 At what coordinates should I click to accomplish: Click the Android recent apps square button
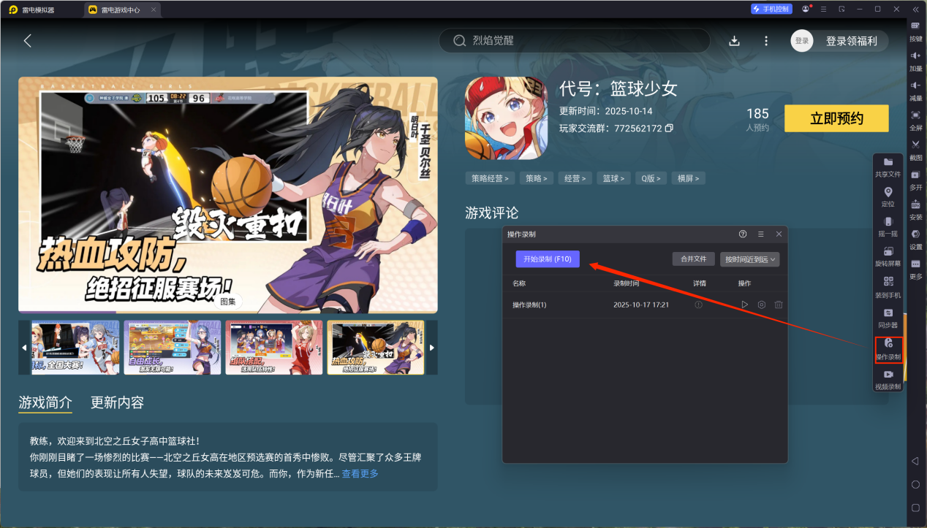(915, 508)
